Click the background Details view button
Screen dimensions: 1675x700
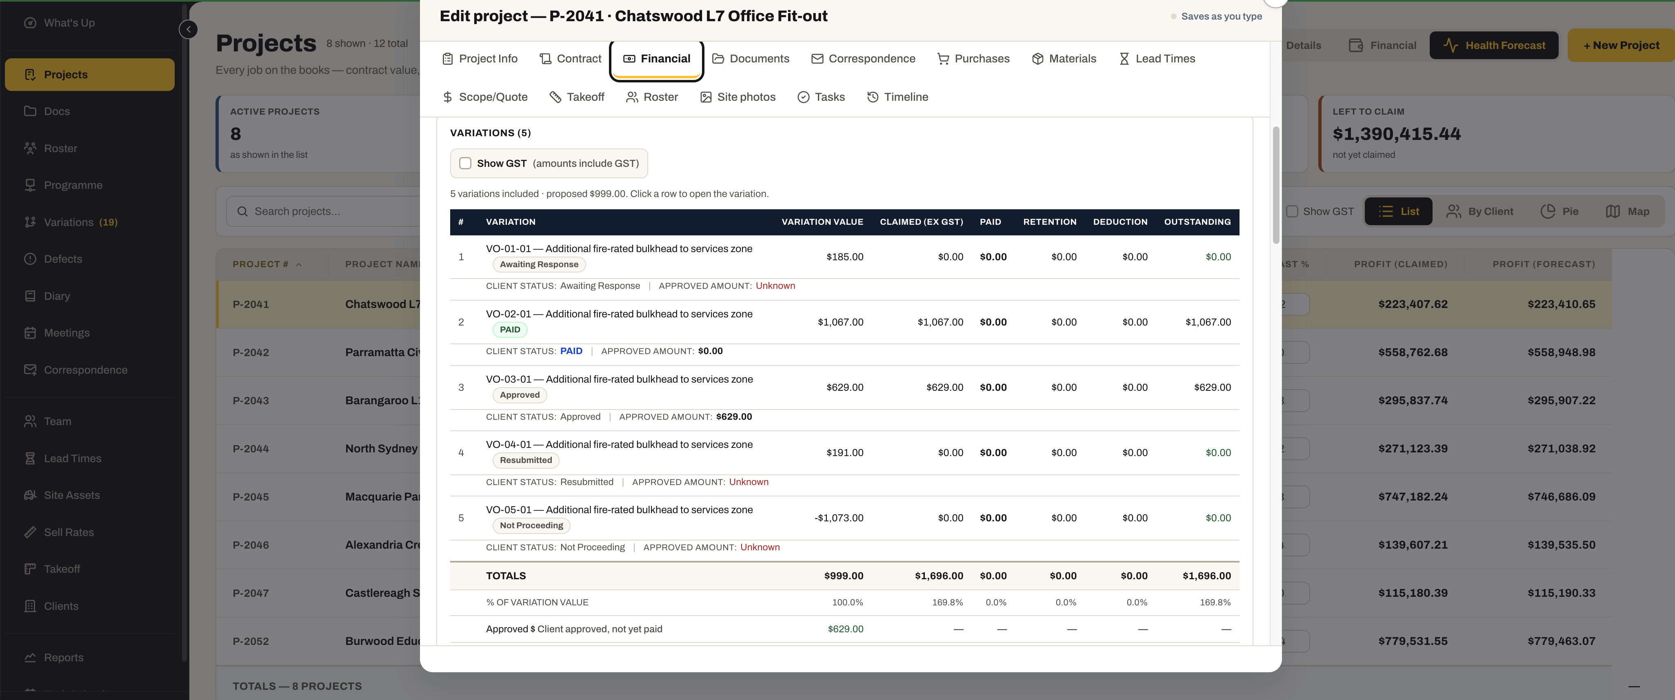click(x=1304, y=46)
